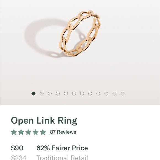Image resolution: width=160 pixels, height=160 pixels.
Task: Show the sixth product image dot
Action: tap(74, 94)
